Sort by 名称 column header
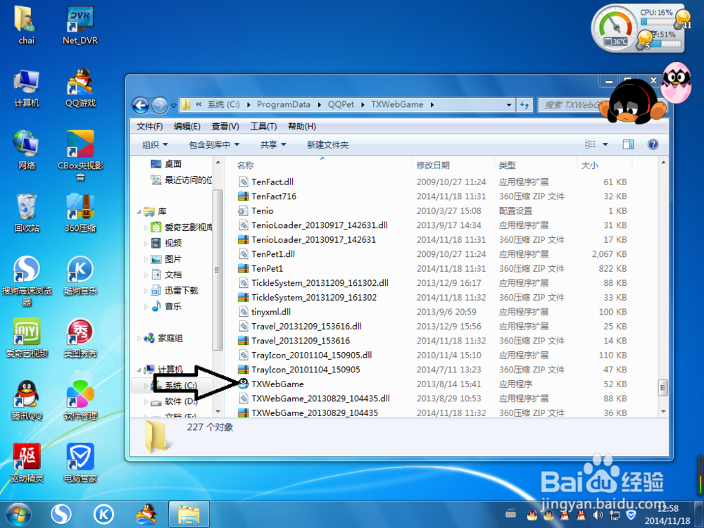The image size is (704, 528). click(x=246, y=165)
